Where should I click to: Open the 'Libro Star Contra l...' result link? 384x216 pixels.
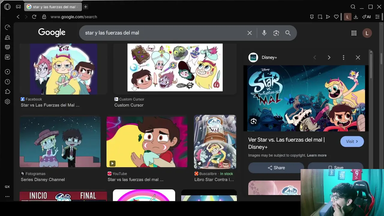coord(214,179)
